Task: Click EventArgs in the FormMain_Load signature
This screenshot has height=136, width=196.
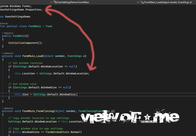Action: (x=74, y=56)
